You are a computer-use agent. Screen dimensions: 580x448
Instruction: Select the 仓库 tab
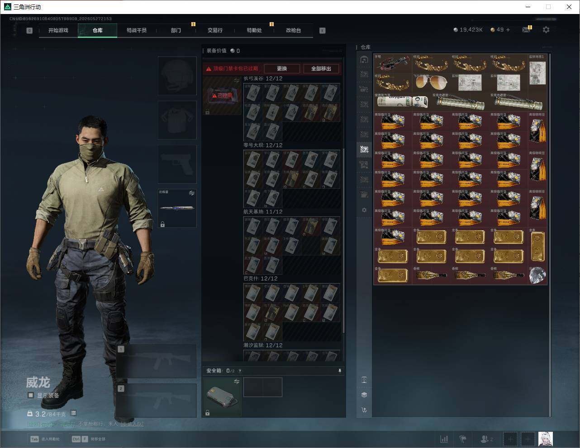coord(98,30)
